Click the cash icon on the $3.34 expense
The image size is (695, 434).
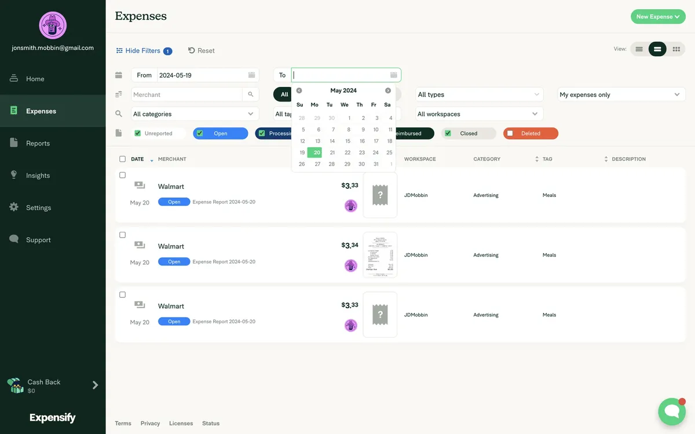coord(140,245)
